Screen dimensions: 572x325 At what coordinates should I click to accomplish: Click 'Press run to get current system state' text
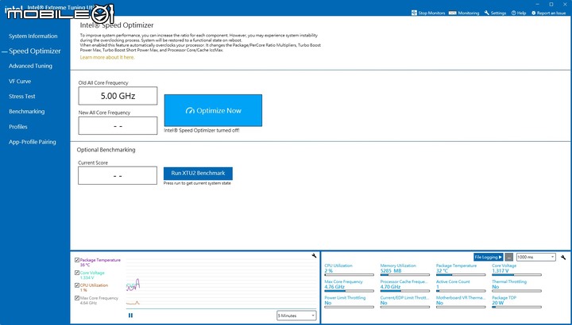coord(197,183)
